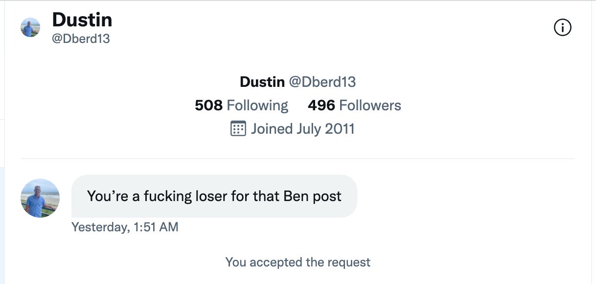Click the bold "Dustin" in the profile summary
Screen dimensions: 596x284
click(262, 82)
